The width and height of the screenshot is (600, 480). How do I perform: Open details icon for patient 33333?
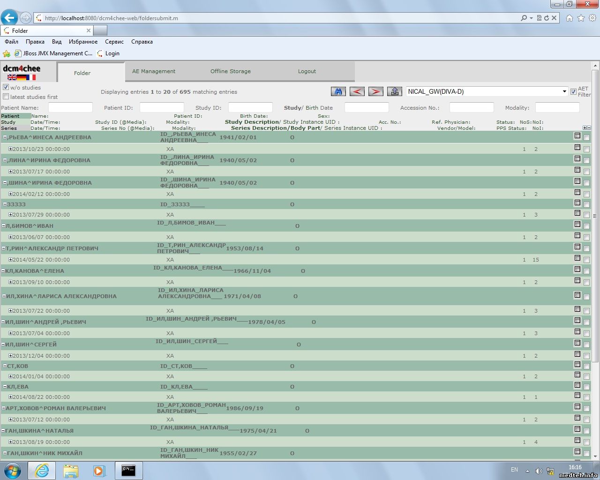577,203
